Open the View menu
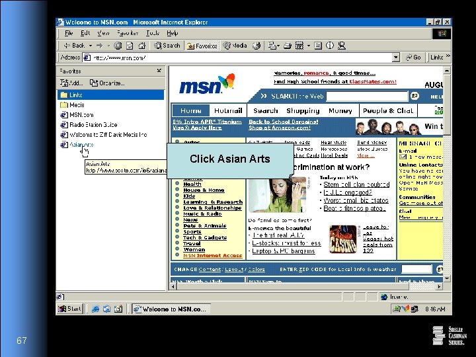 [x=103, y=33]
